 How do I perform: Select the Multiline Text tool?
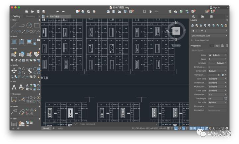point(14,87)
